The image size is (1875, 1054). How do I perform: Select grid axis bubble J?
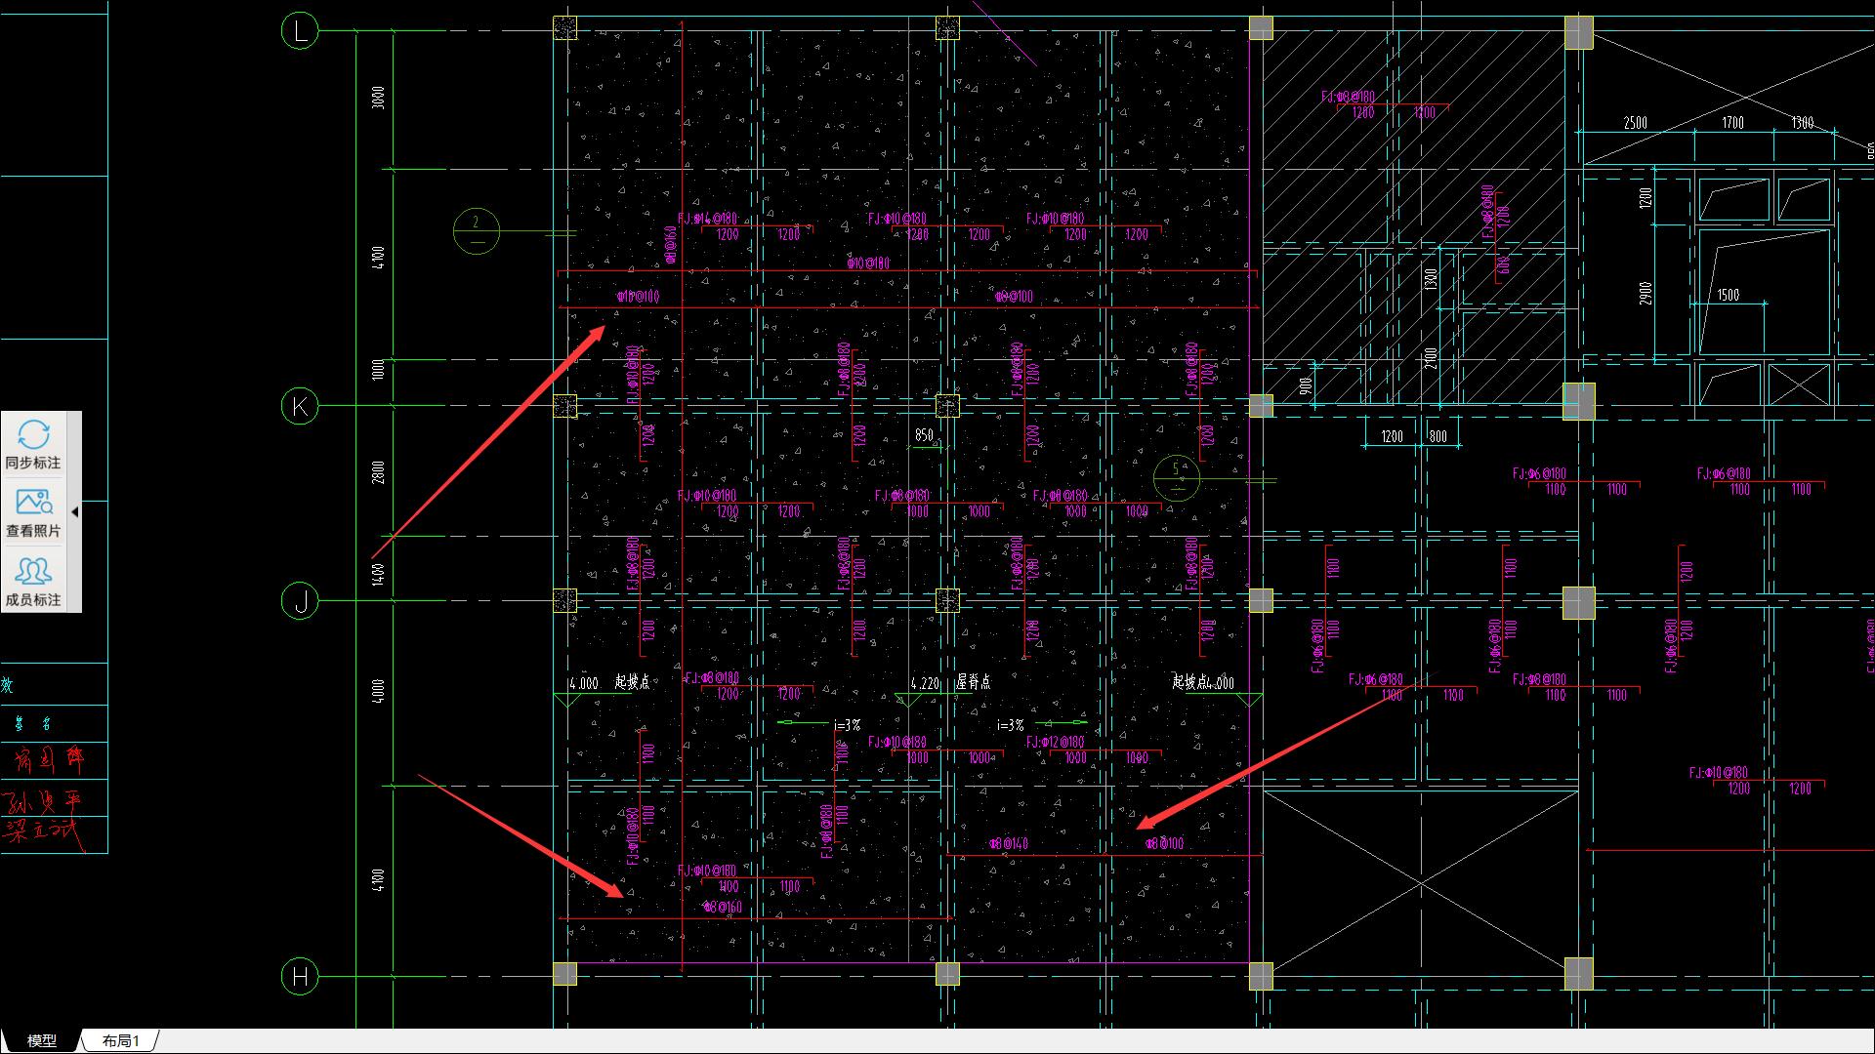pos(300,601)
